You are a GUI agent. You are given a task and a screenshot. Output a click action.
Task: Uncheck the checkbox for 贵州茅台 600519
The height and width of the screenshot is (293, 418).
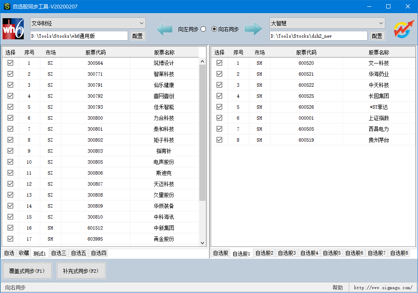(x=219, y=140)
